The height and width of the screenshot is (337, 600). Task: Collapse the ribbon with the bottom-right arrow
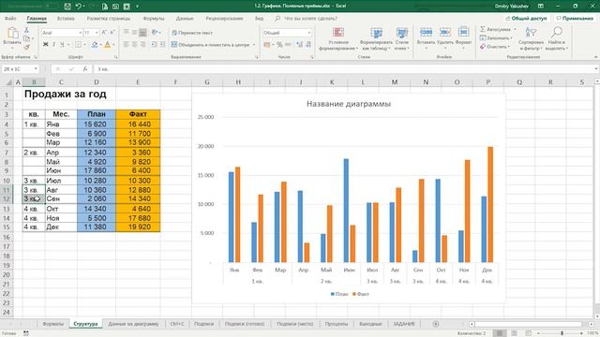(596, 57)
